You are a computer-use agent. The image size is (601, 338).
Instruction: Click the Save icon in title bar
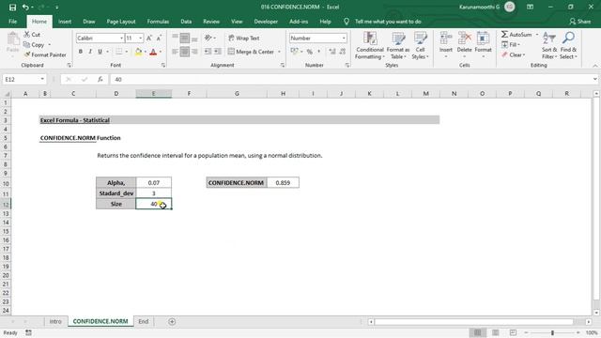point(12,7)
